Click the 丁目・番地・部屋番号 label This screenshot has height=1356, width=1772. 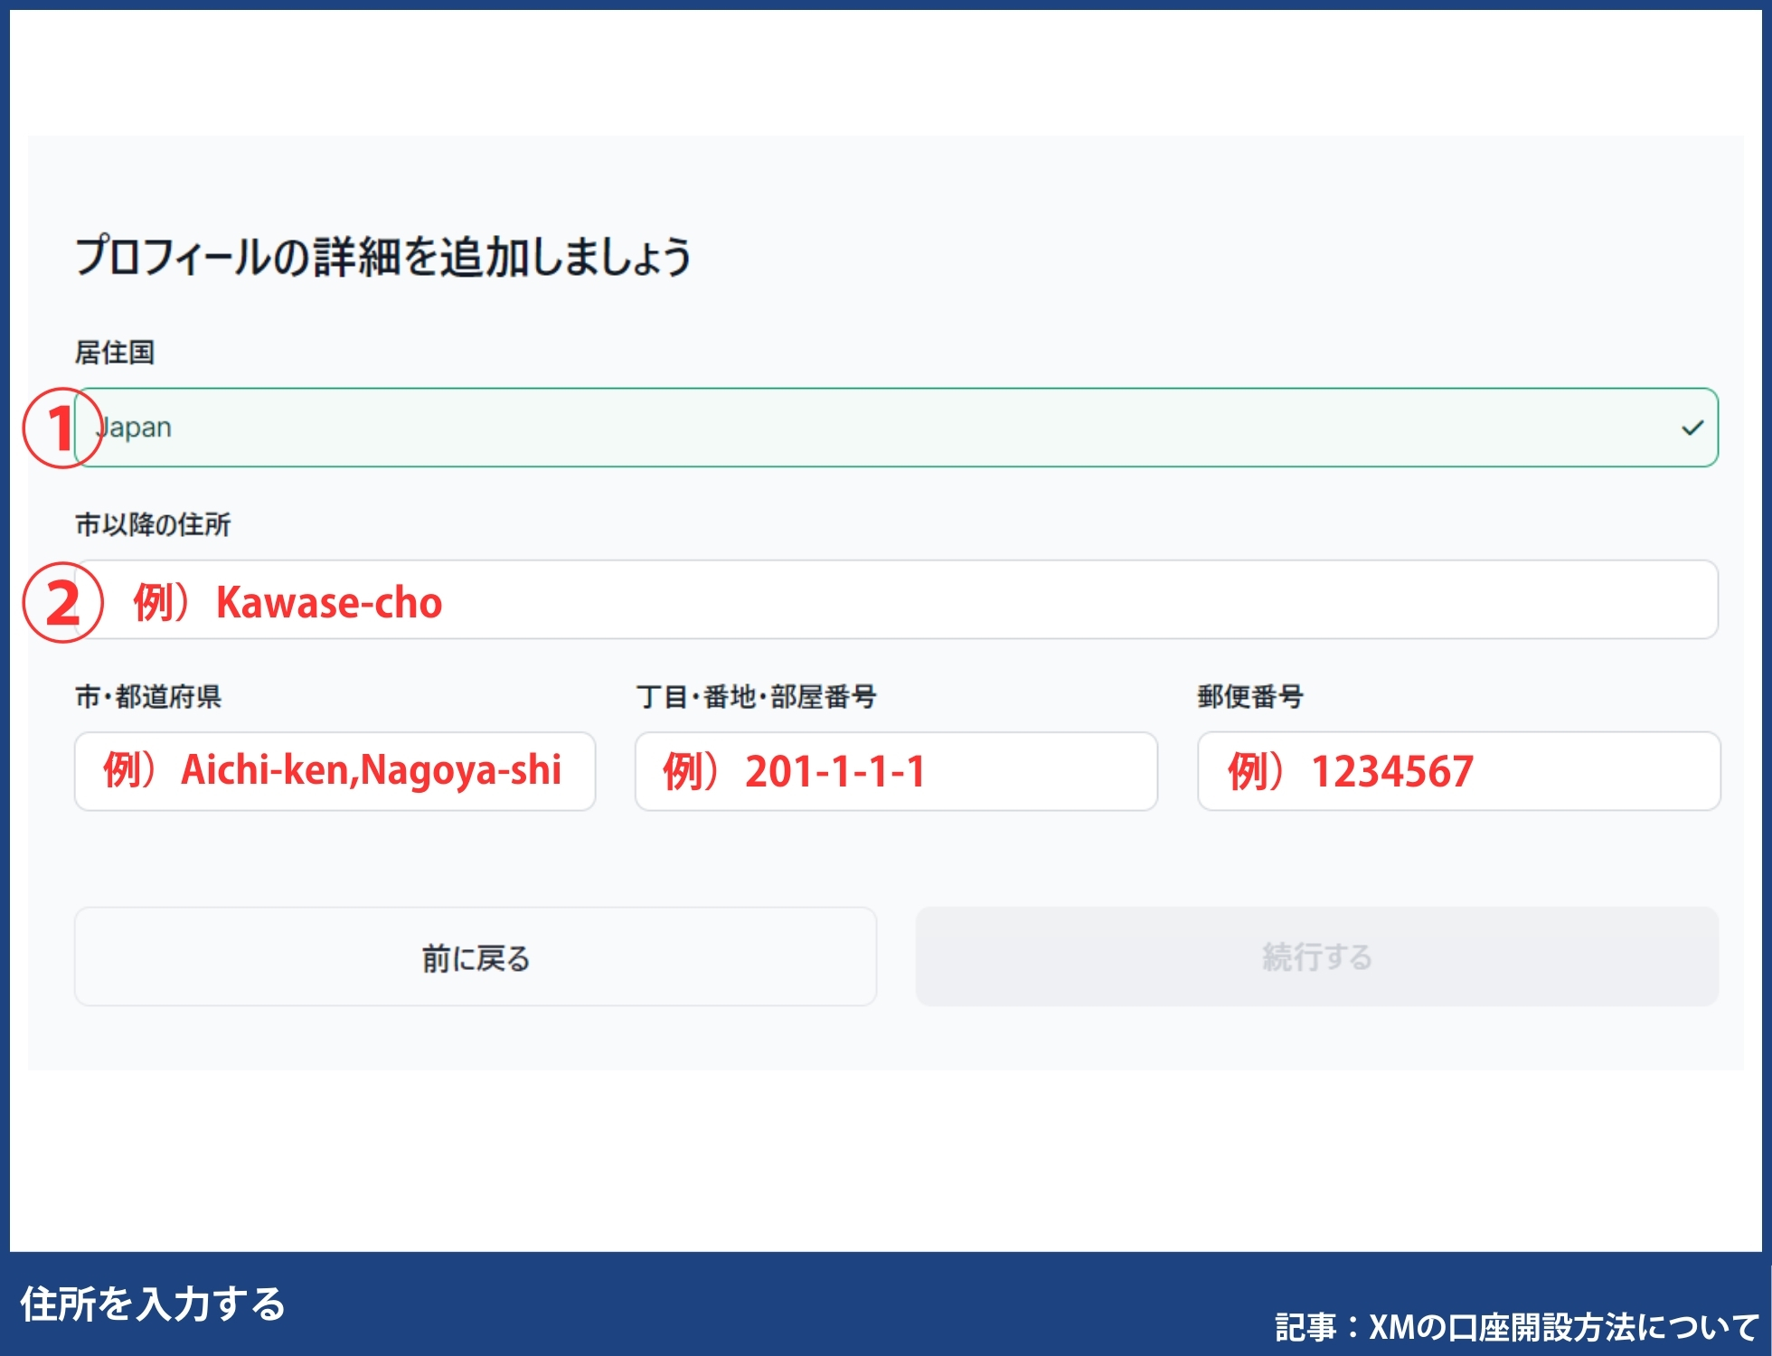[757, 697]
